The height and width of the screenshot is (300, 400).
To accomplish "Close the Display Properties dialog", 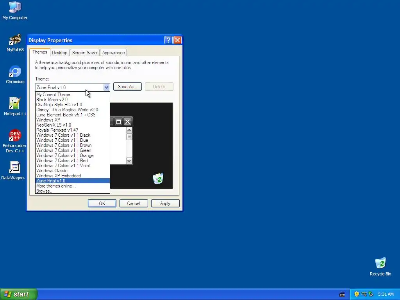I will click(177, 40).
